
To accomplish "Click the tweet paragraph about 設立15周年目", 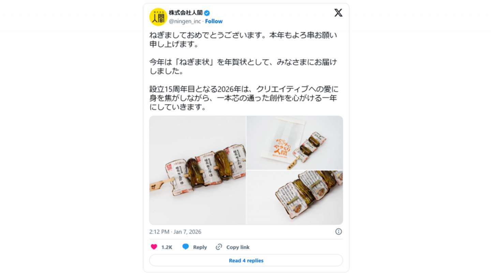I will (244, 98).
